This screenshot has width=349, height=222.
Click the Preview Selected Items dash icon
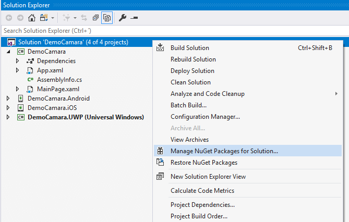(134, 18)
